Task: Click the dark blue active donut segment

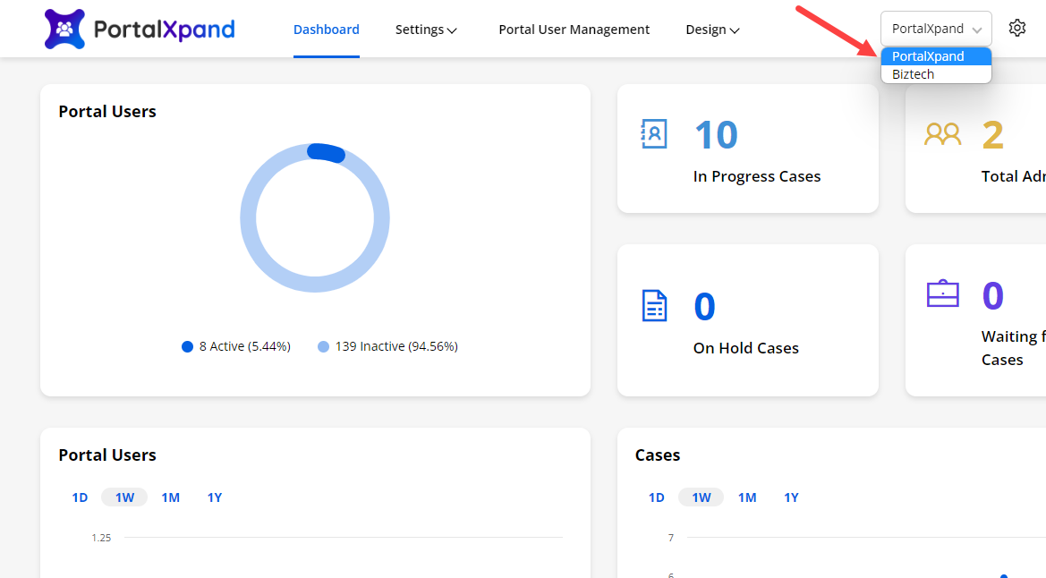Action: [x=326, y=152]
